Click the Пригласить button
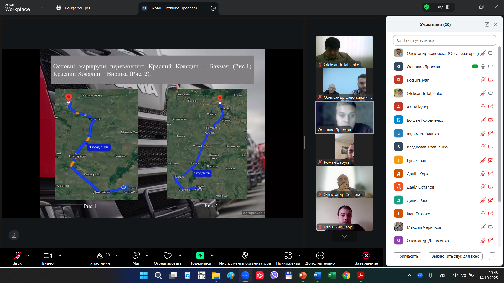Image resolution: width=504 pixels, height=283 pixels. point(407,256)
